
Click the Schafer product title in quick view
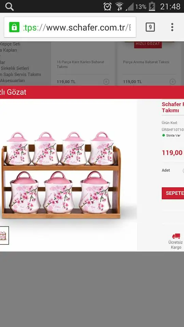point(173,107)
